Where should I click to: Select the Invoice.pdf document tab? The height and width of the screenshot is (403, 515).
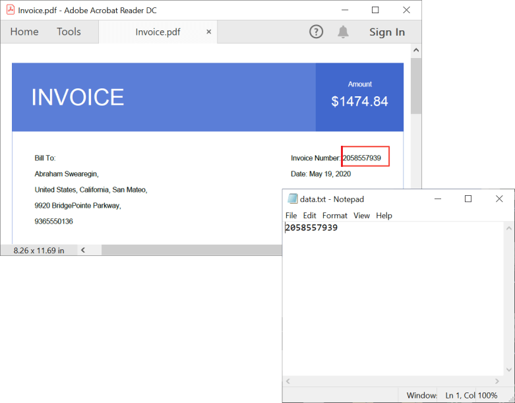point(158,32)
